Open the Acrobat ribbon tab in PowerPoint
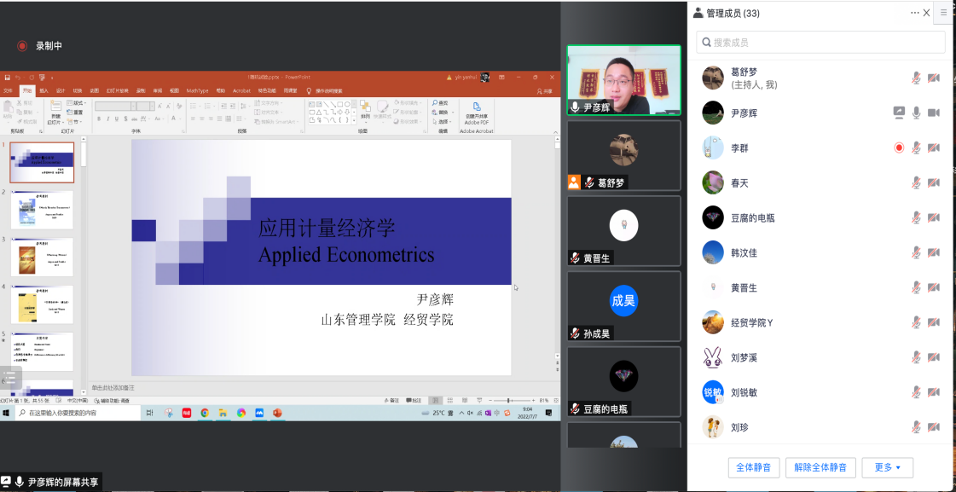Viewport: 956px width, 492px height. pyautogui.click(x=241, y=90)
